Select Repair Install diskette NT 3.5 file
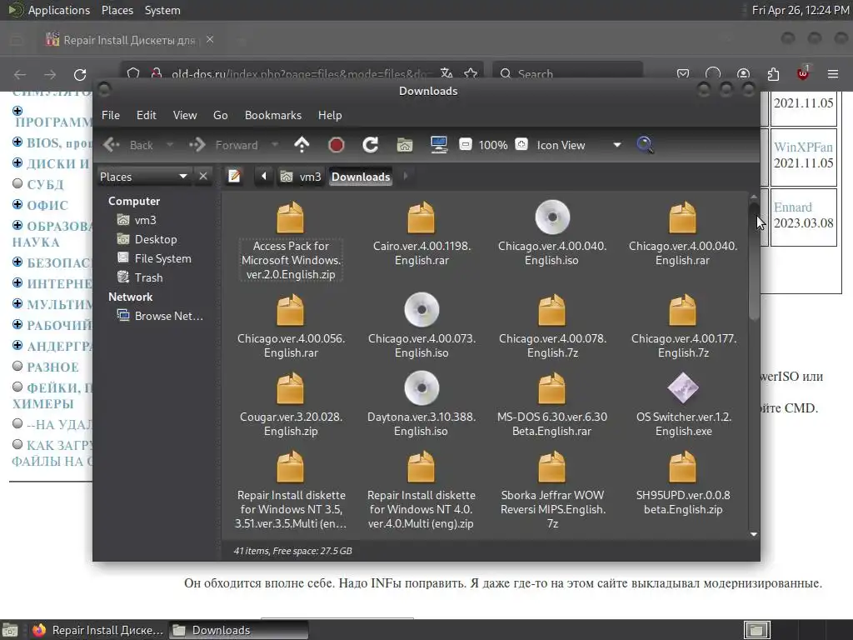This screenshot has width=853, height=640. coord(291,489)
